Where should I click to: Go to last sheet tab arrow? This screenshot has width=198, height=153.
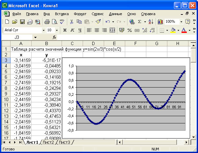(20, 142)
